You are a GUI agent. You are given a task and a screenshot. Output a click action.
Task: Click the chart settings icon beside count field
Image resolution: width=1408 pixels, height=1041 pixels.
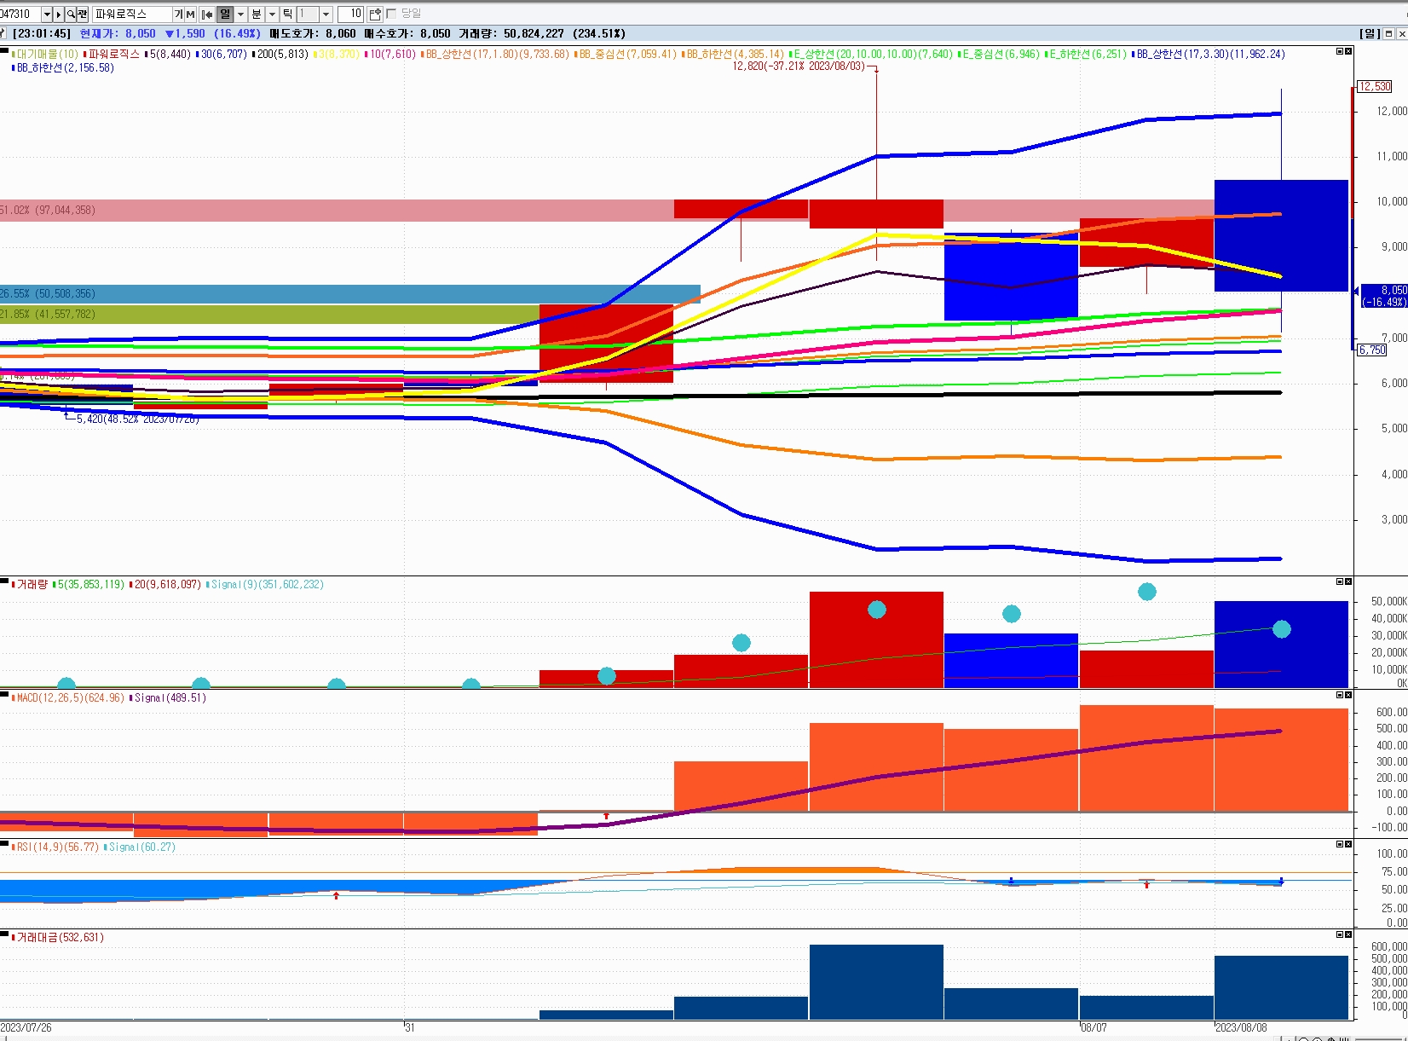tap(375, 14)
